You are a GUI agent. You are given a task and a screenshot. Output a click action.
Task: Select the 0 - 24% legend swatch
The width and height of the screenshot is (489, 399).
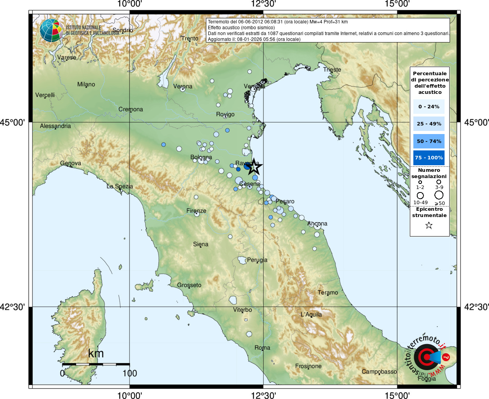pos(429,106)
